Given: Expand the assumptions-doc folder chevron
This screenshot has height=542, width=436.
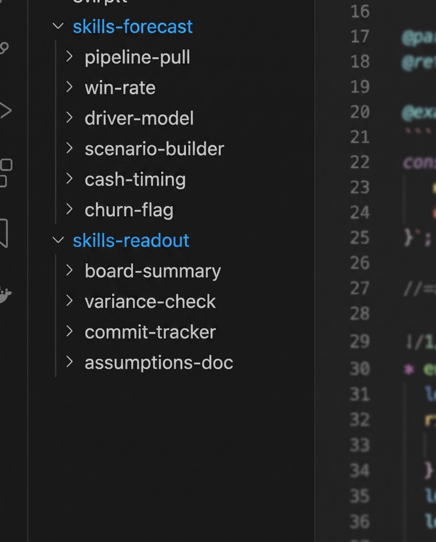Looking at the screenshot, I should (69, 362).
